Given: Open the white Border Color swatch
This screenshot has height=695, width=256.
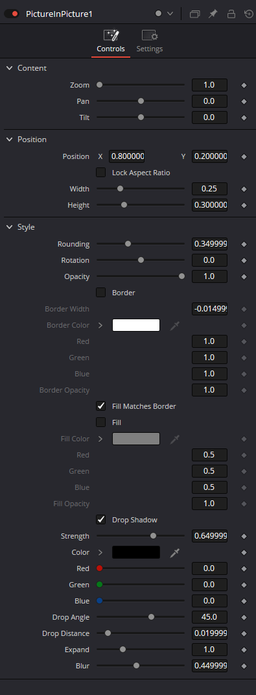Looking at the screenshot, I should coord(136,325).
